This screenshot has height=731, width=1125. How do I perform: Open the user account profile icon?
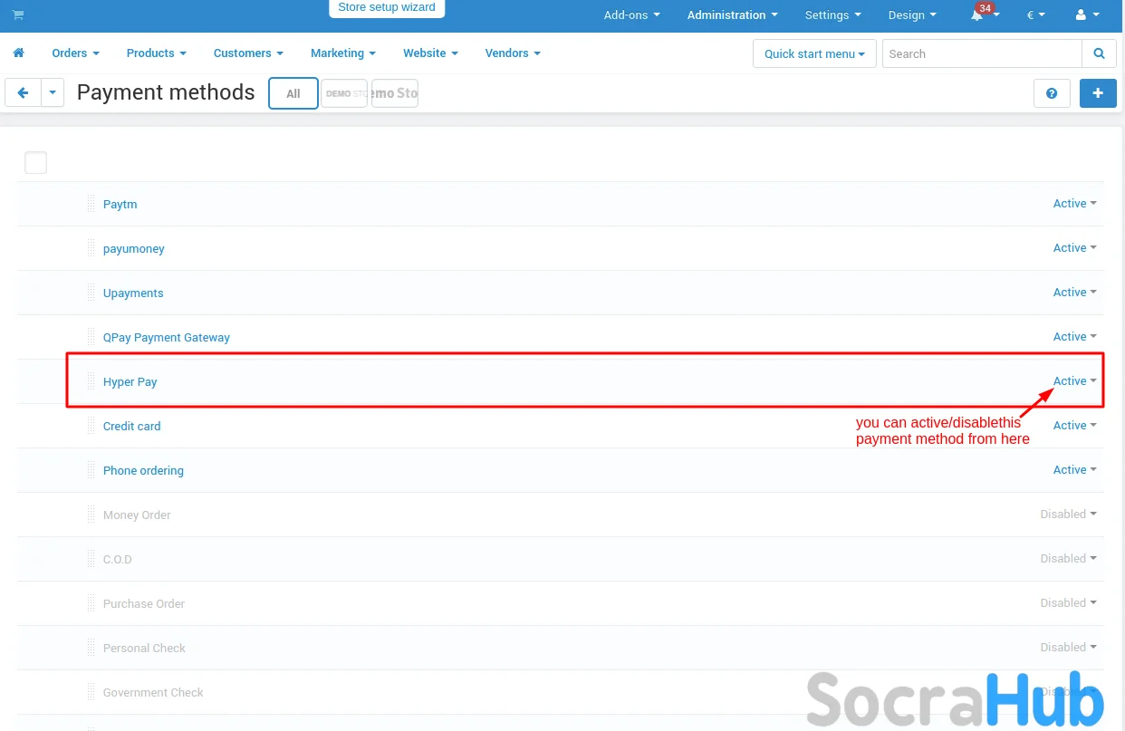pyautogui.click(x=1085, y=15)
